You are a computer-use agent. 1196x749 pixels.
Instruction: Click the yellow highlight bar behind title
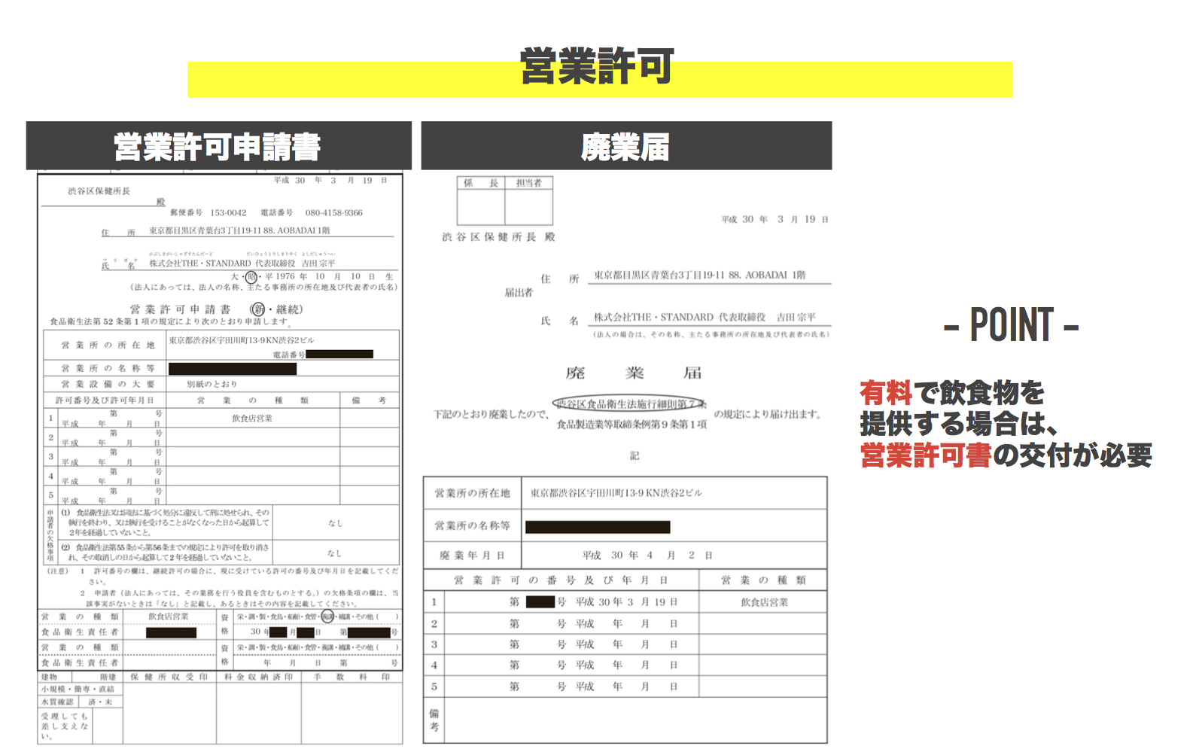[x=599, y=80]
